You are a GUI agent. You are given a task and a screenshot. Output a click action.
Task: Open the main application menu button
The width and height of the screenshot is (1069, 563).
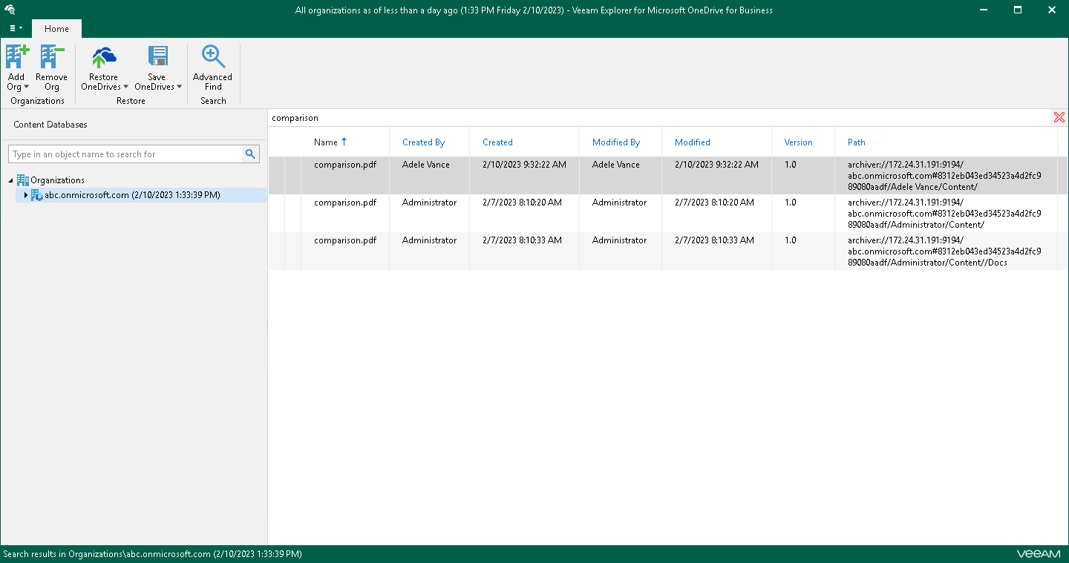pos(16,28)
